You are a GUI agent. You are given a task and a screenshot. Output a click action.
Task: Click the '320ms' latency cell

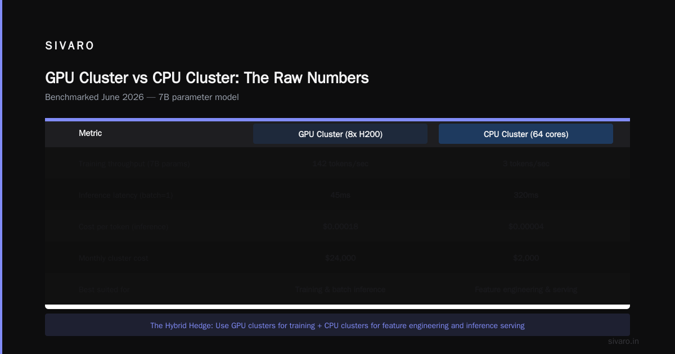[x=526, y=195]
